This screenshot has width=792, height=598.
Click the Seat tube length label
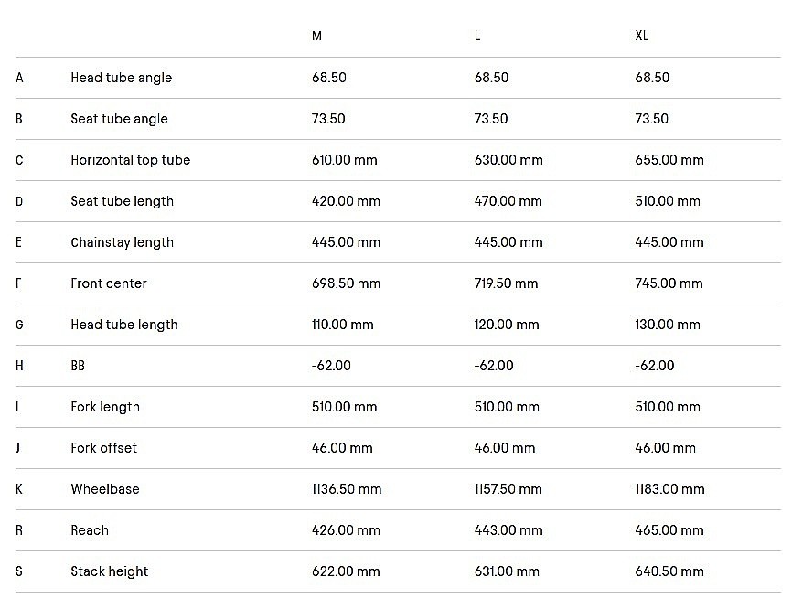point(122,201)
